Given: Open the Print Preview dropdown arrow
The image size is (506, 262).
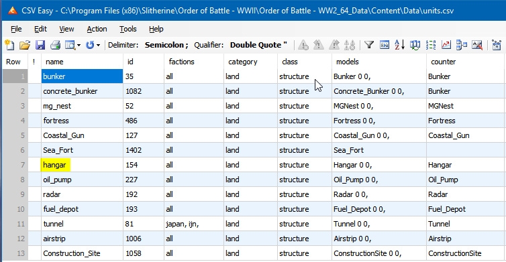Looking at the screenshot, I should (x=79, y=45).
